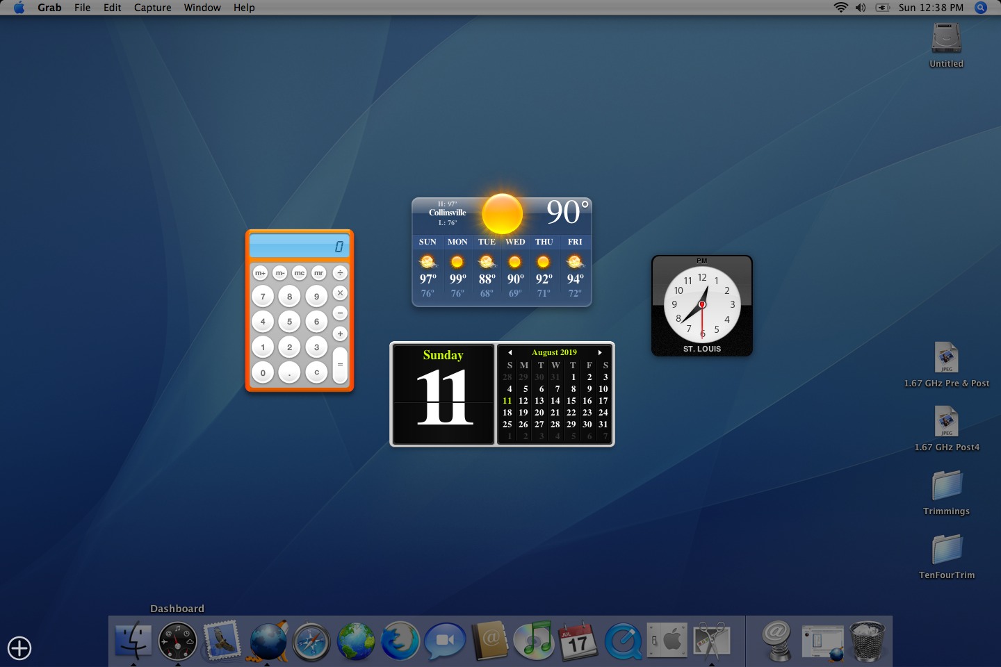Click the calculator equals key
This screenshot has width=1001, height=667.
coord(340,365)
